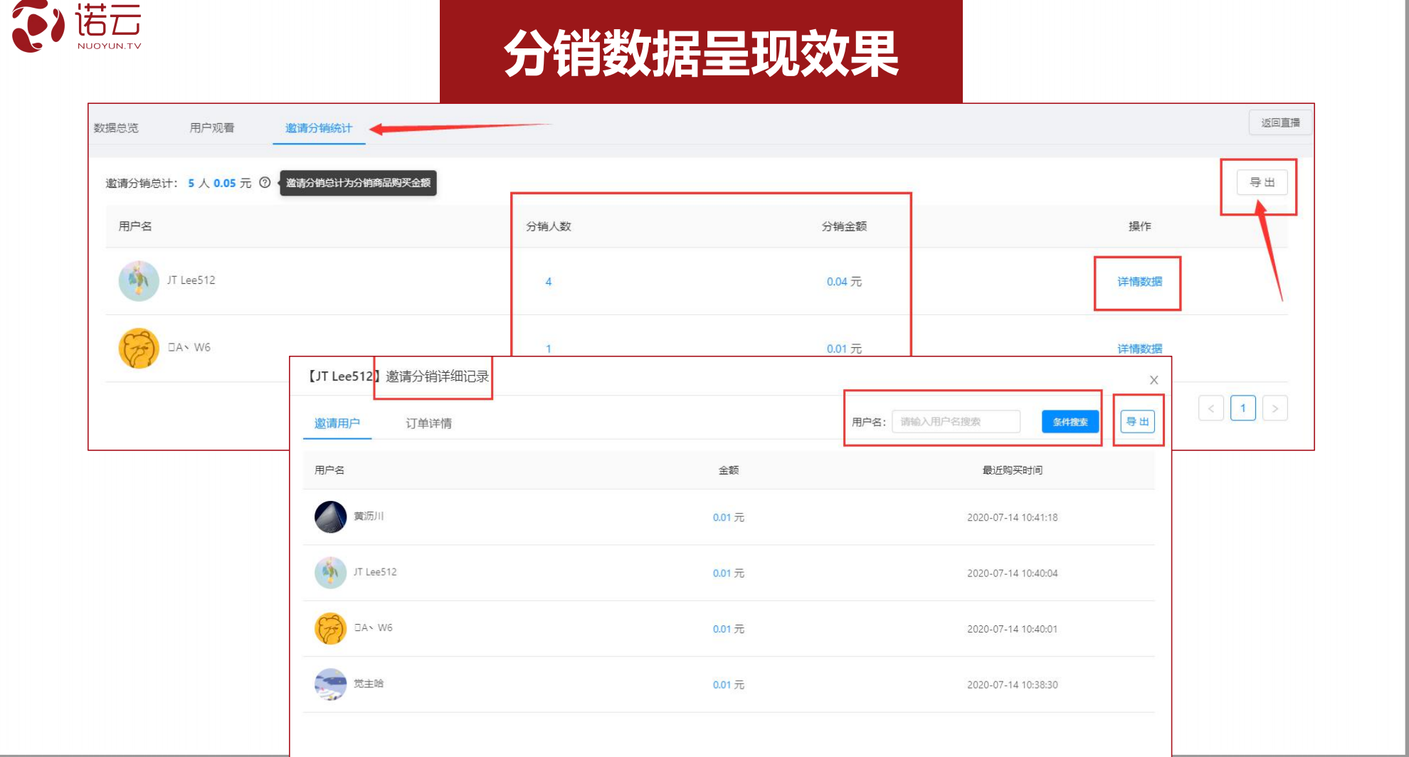This screenshot has height=757, width=1409.
Task: Click the next page arrow
Action: pyautogui.click(x=1275, y=408)
